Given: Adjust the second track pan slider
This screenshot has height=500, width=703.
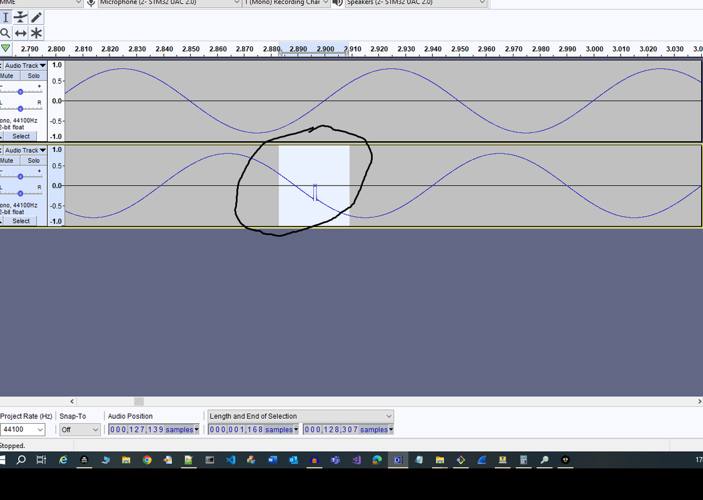Looking at the screenshot, I should pyautogui.click(x=20, y=193).
